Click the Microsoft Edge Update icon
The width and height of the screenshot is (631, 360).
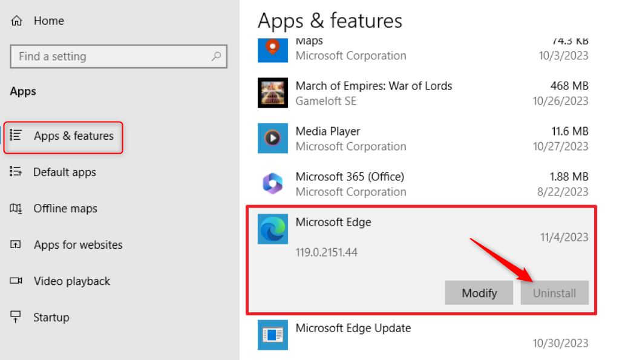click(273, 335)
